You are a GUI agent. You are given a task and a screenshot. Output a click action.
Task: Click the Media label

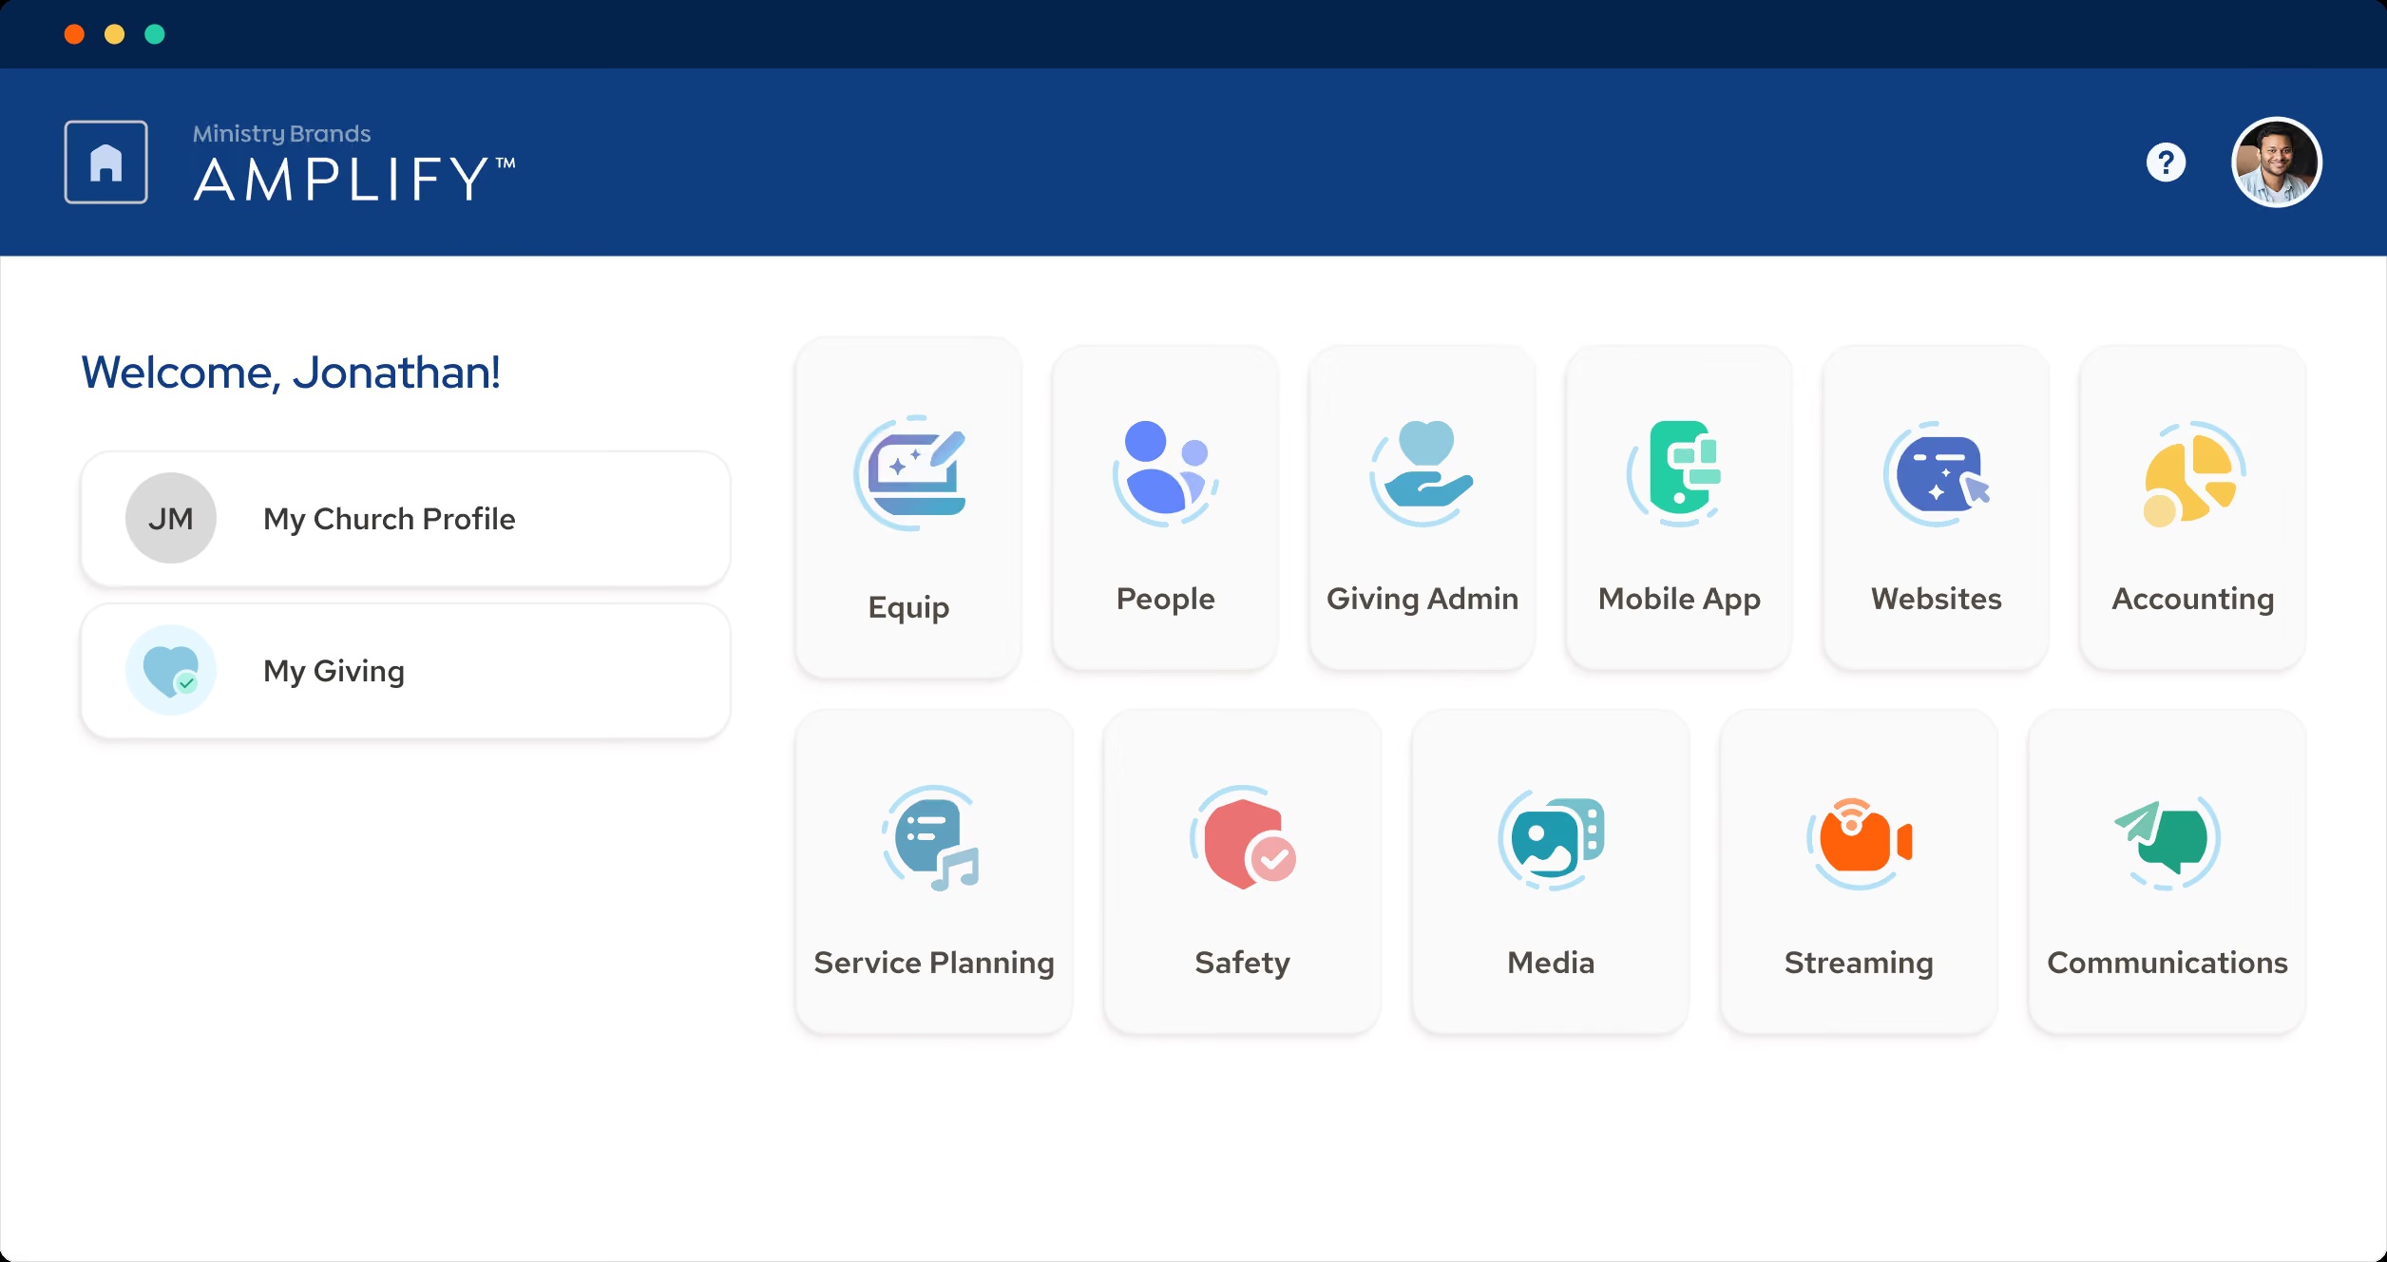1551,963
